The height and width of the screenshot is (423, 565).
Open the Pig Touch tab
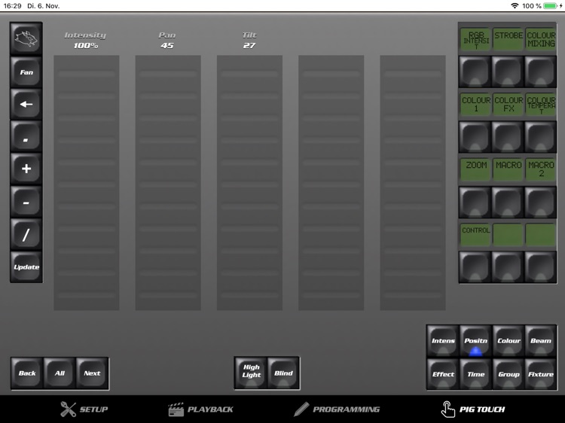pos(473,409)
